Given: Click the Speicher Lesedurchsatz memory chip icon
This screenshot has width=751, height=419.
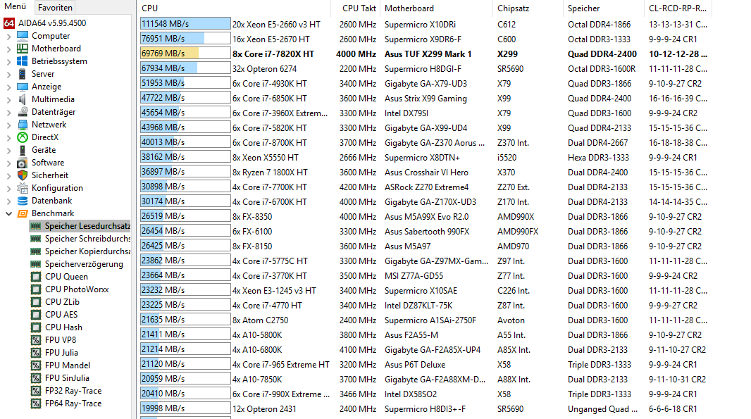Looking at the screenshot, I should point(35,226).
